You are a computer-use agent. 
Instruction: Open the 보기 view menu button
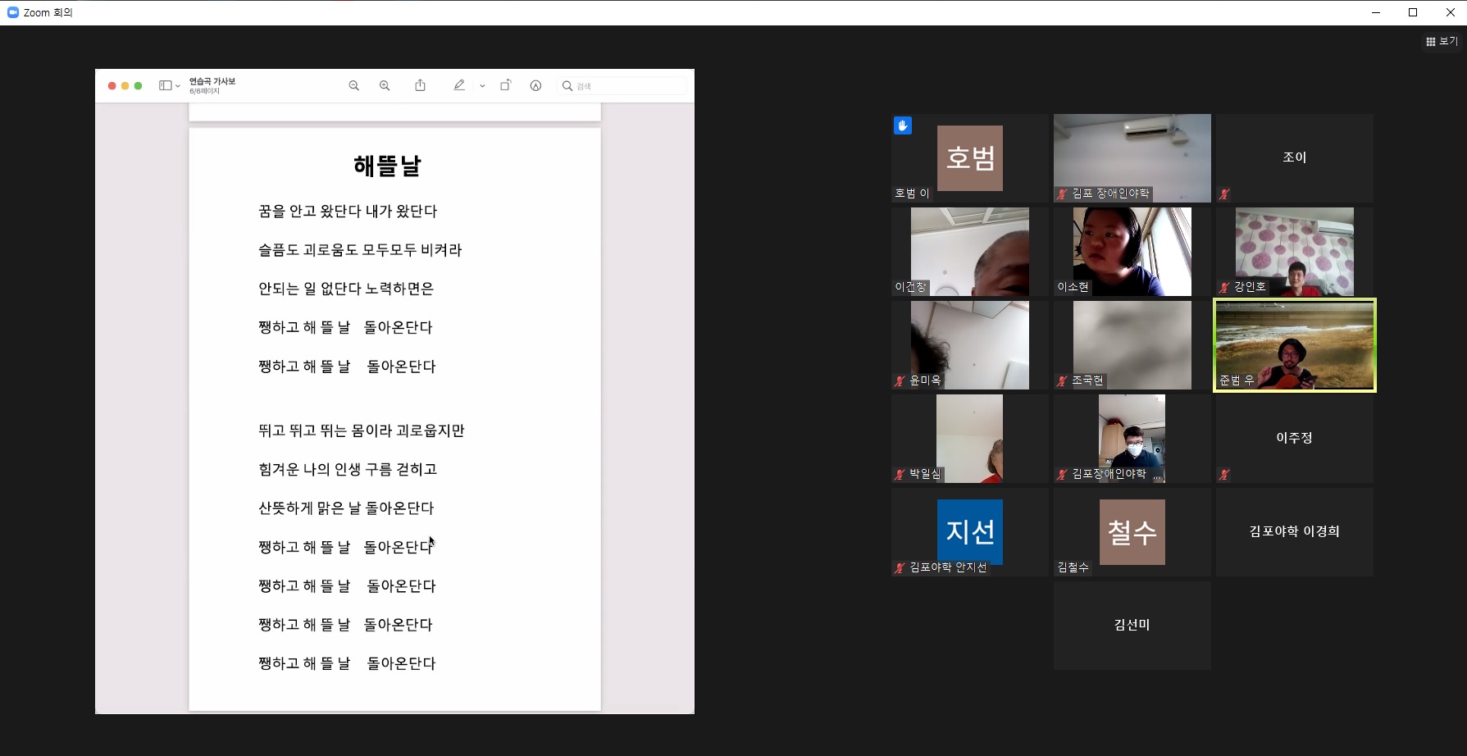1442,41
